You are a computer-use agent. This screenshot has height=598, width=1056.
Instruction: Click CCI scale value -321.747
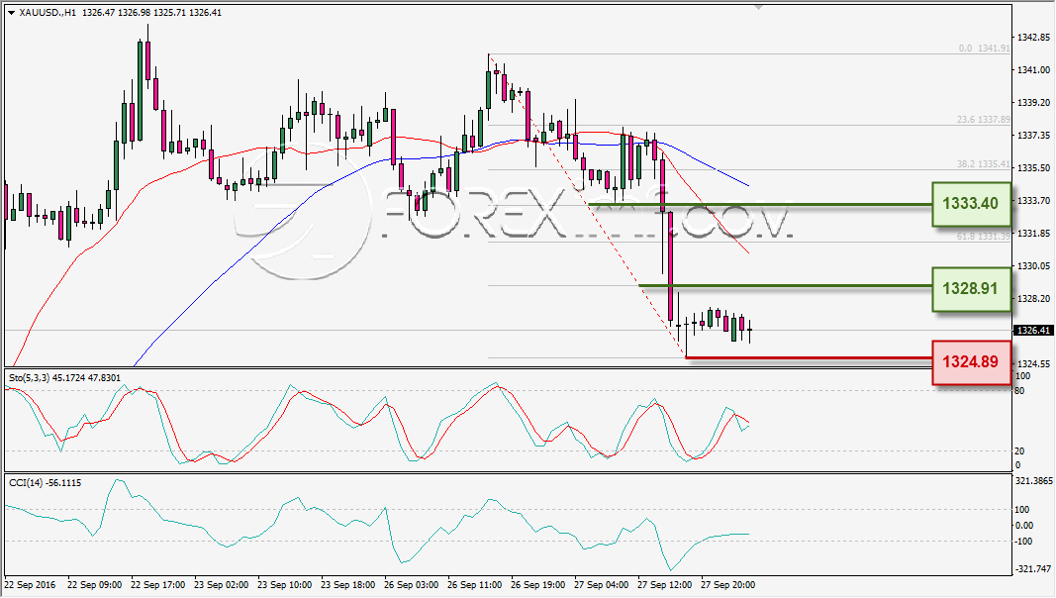coord(1032,569)
